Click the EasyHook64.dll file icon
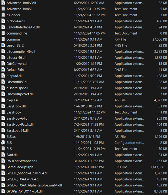Image resolution: width=168 pixels, height=195 pixels. pos(3,118)
